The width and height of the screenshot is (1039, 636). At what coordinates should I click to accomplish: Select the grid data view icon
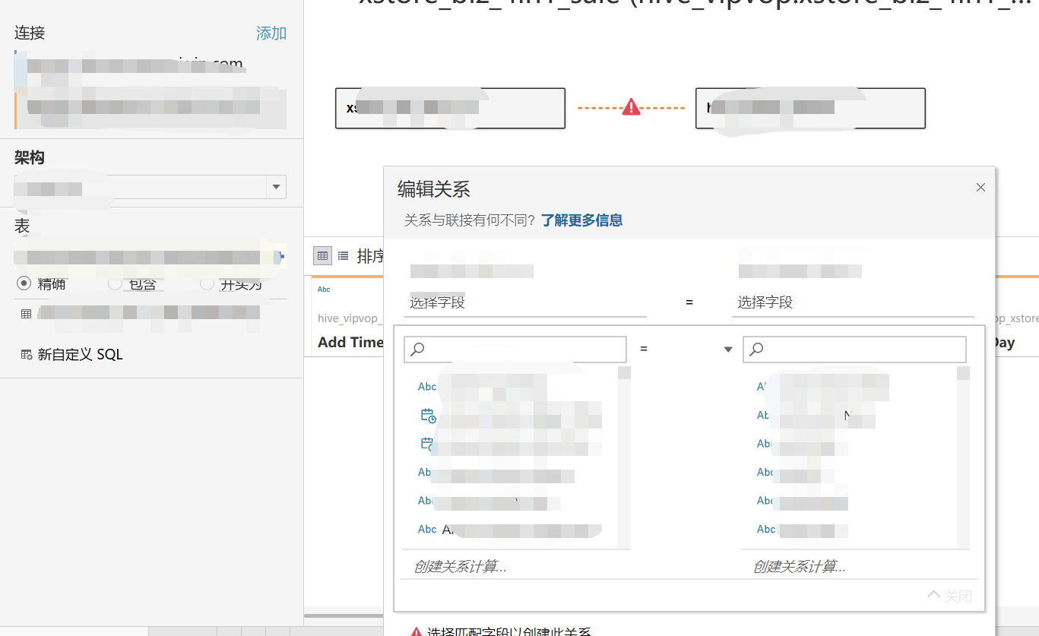322,256
